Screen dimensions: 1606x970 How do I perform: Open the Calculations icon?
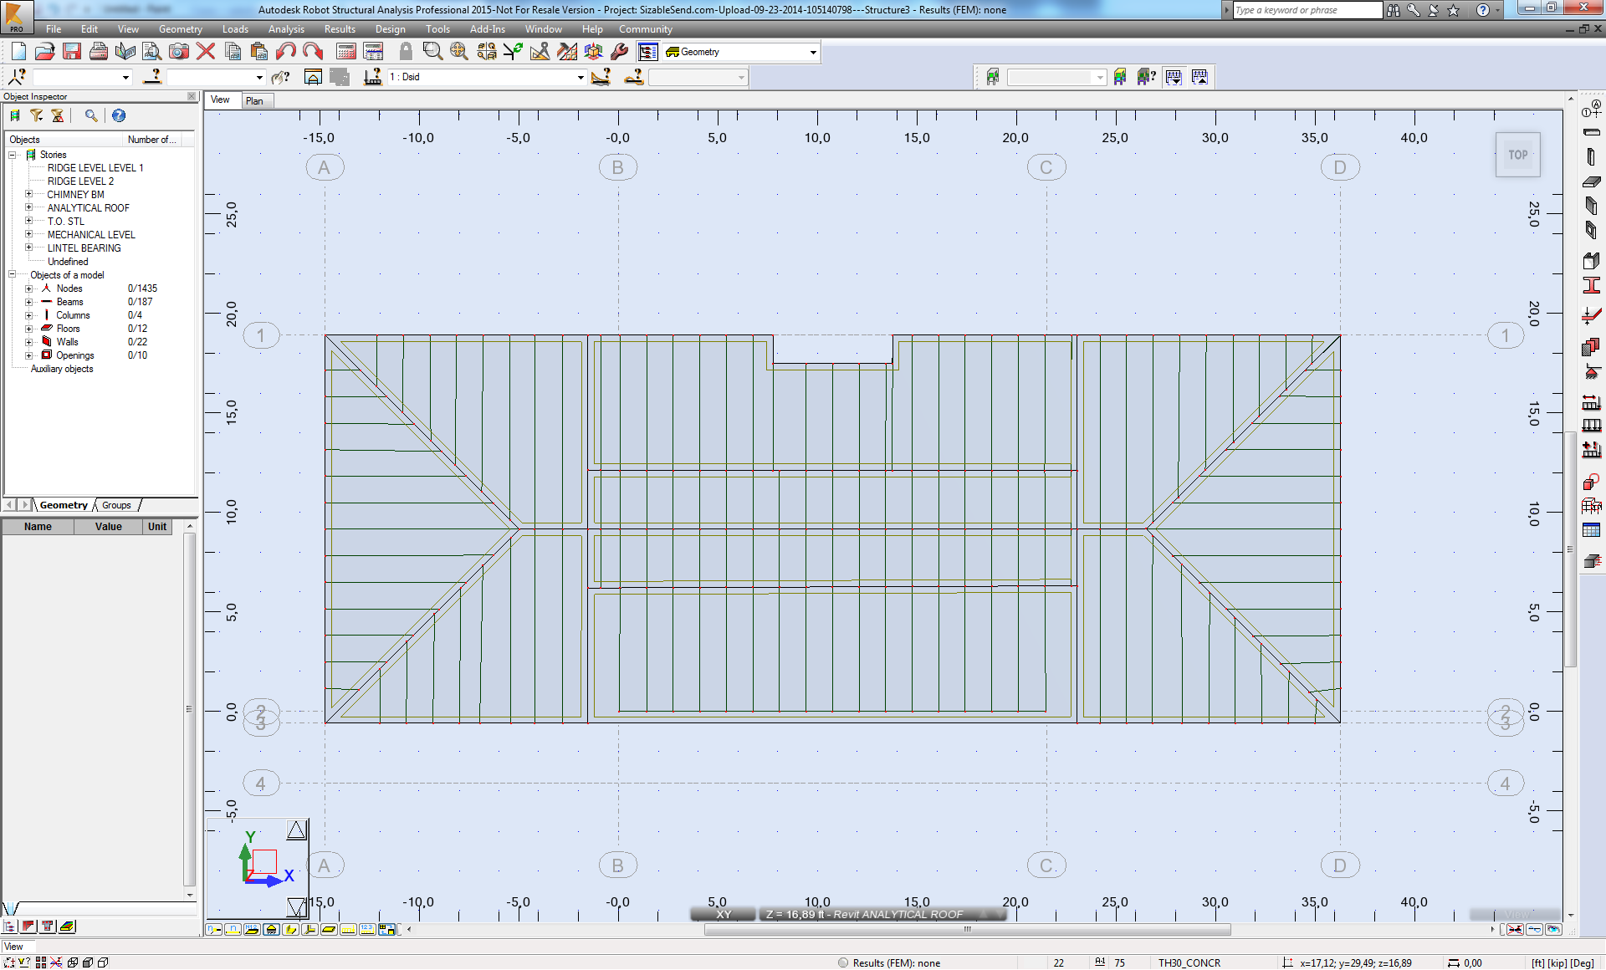[346, 52]
